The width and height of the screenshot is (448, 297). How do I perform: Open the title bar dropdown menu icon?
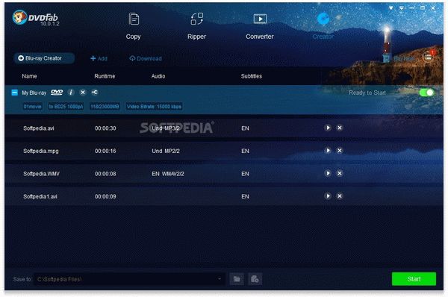point(402,8)
